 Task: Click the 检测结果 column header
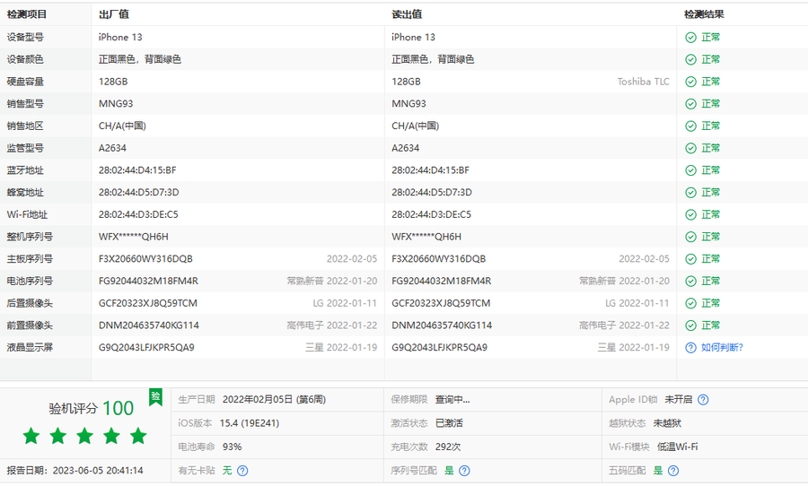coord(704,14)
